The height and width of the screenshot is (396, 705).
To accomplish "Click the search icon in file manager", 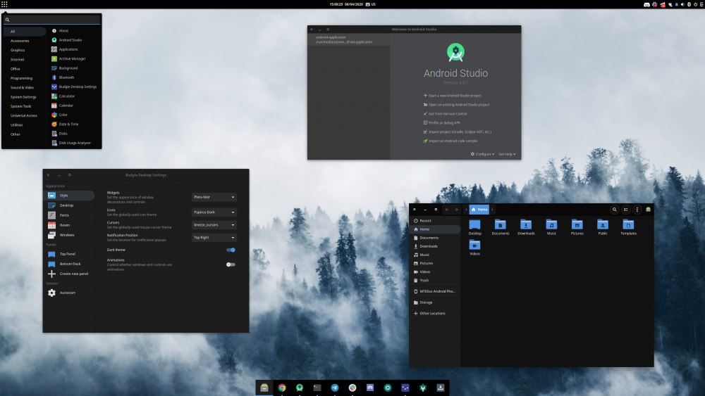I will [614, 210].
